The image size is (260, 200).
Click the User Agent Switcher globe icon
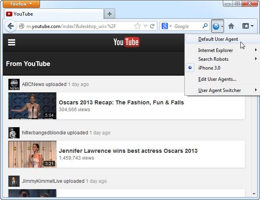point(216,26)
